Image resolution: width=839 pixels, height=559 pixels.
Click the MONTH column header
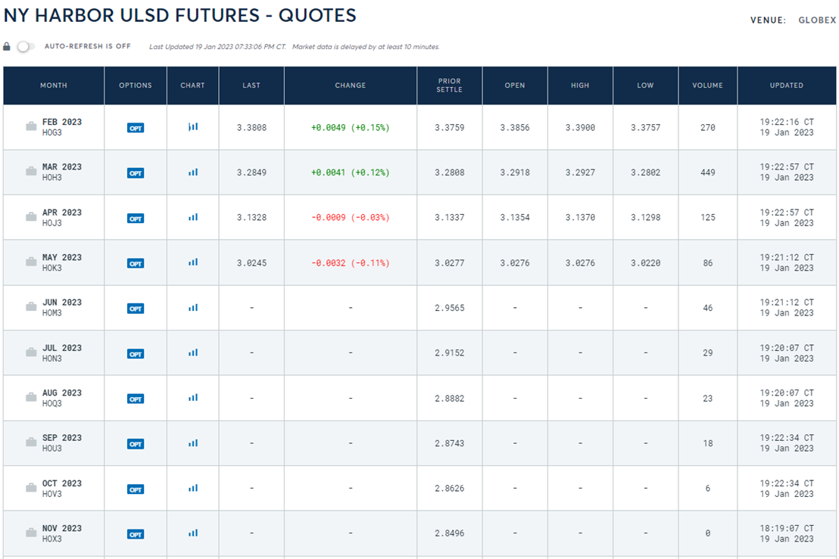tap(54, 85)
